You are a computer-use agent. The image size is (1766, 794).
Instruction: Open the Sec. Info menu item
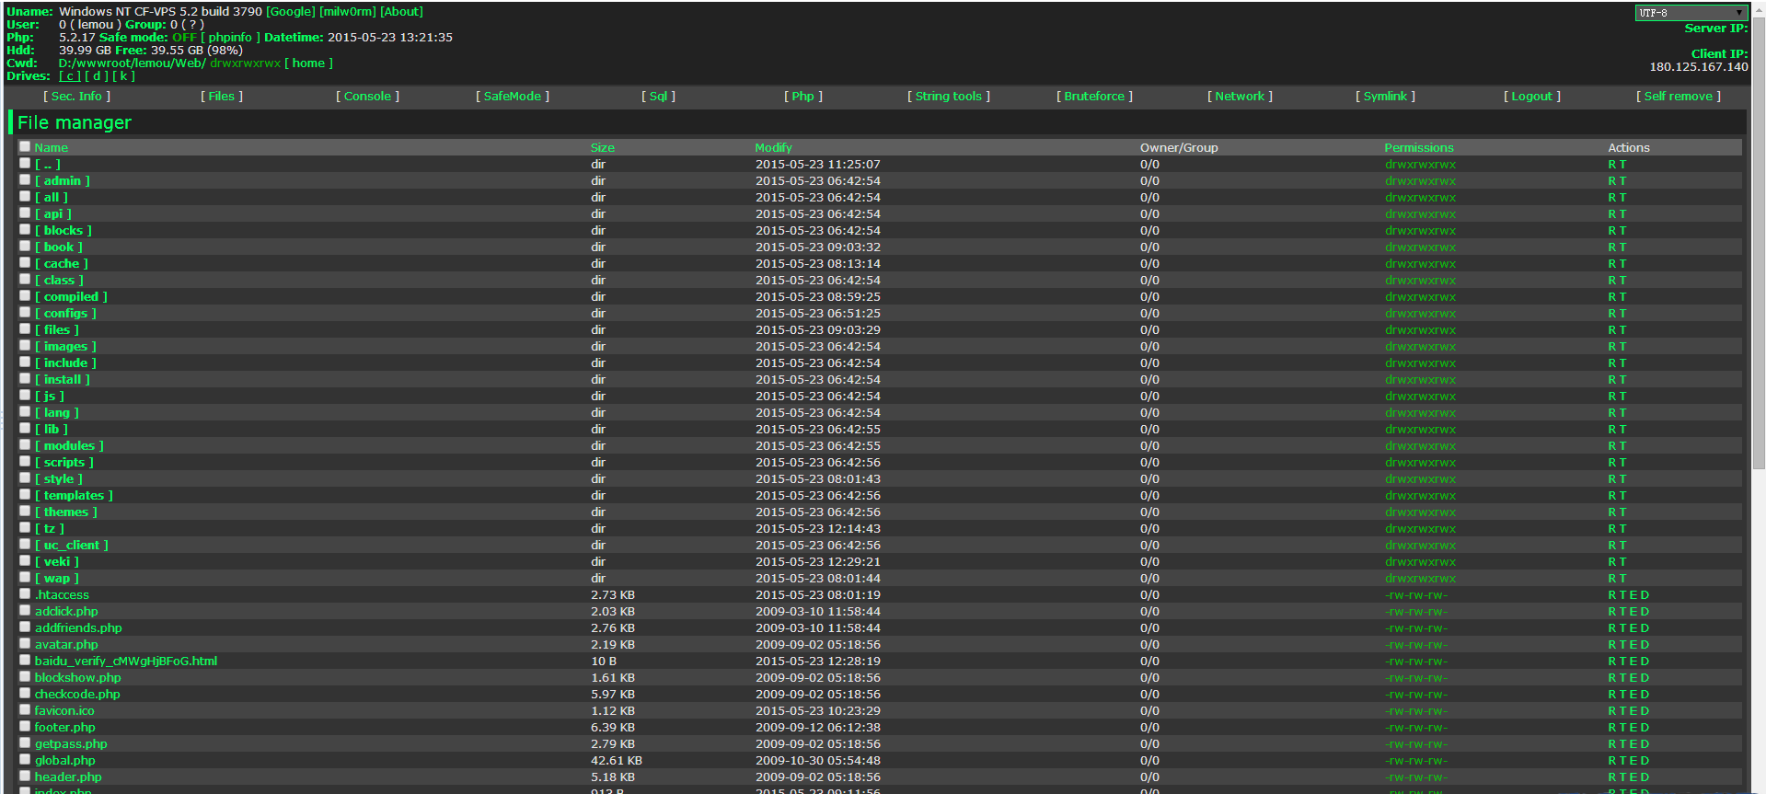pyautogui.click(x=76, y=96)
